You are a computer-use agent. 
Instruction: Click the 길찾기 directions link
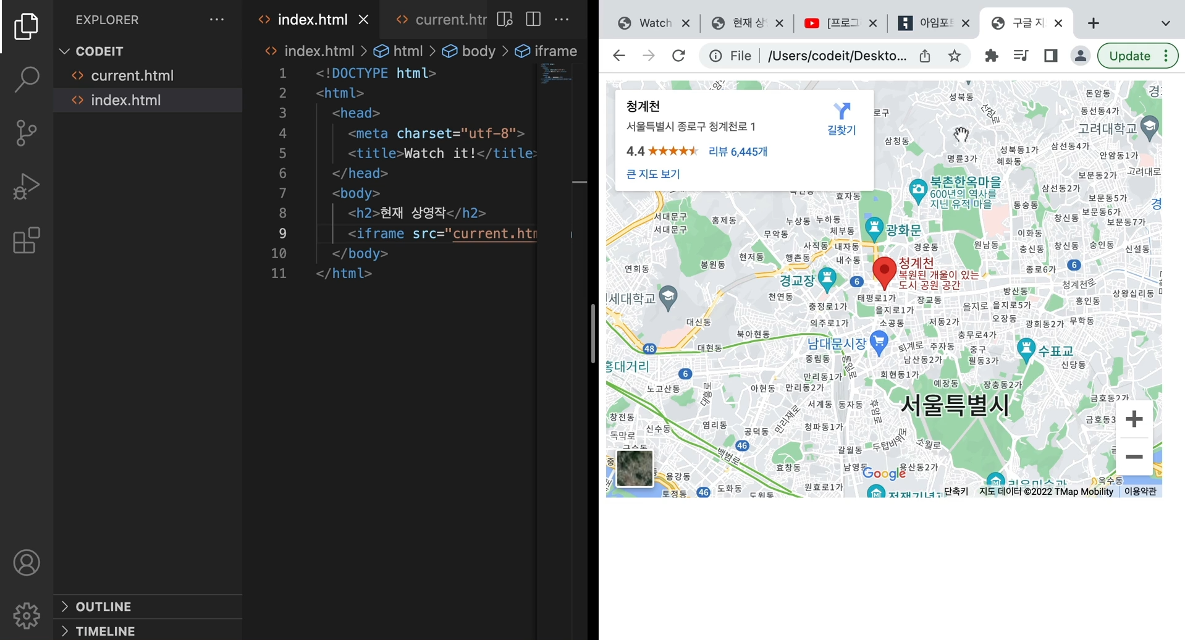pyautogui.click(x=841, y=130)
